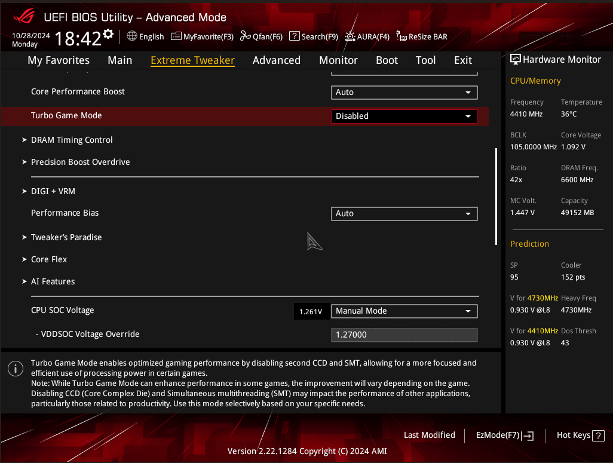This screenshot has width=613, height=463.
Task: Switch to My Favorites tab
Action: [59, 60]
